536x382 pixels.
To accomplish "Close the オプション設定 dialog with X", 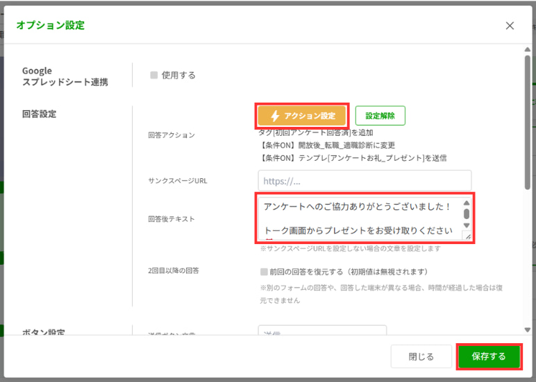I will (510, 26).
